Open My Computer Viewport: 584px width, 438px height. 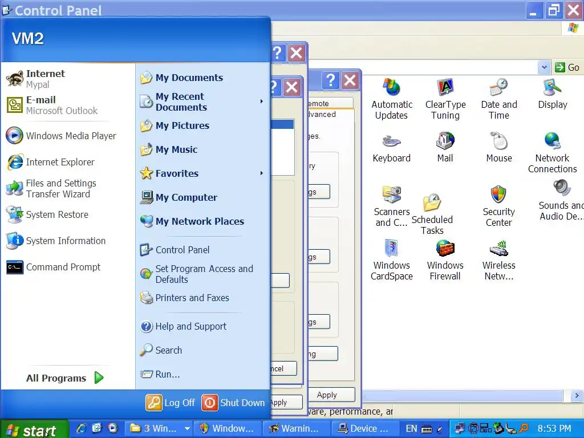pos(202,197)
